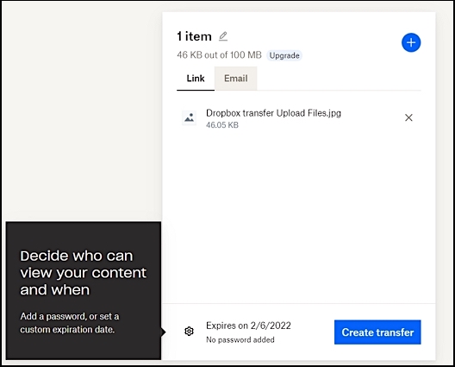Add more files with the blue plus button
The width and height of the screenshot is (455, 367).
[x=411, y=43]
